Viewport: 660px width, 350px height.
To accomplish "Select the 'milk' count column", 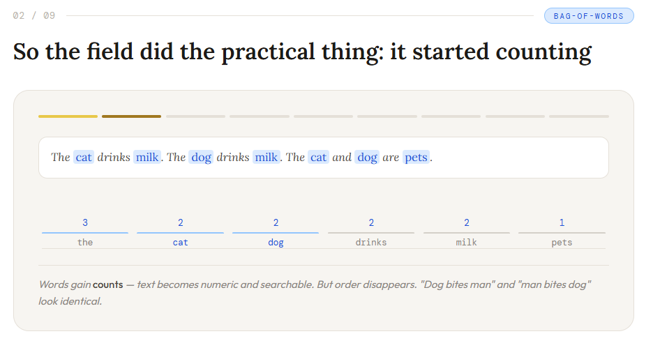I will [x=466, y=232].
